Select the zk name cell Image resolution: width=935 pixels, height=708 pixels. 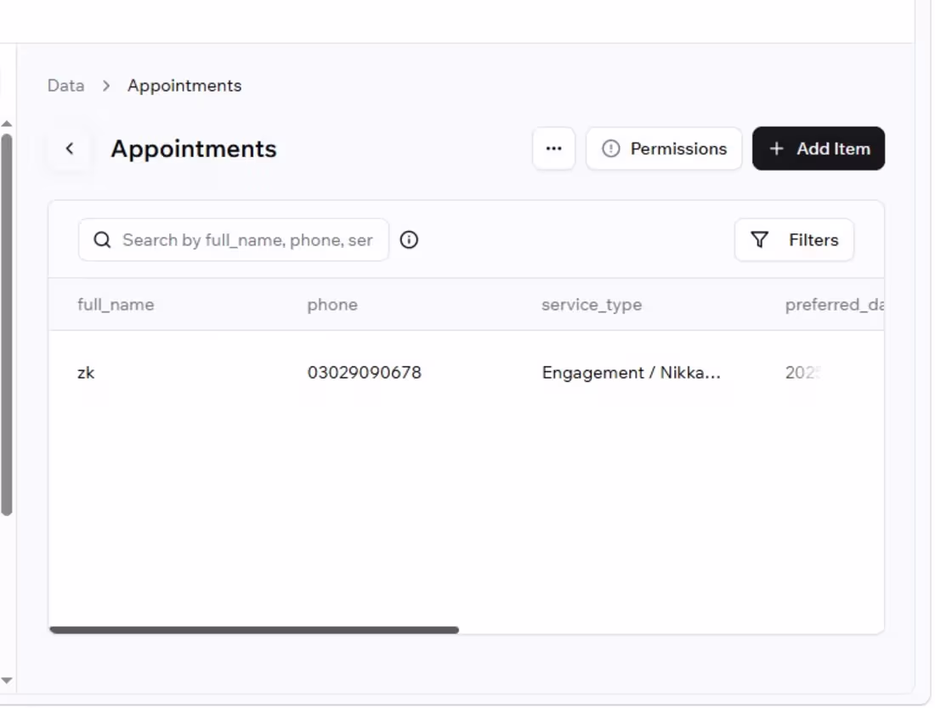pos(86,373)
